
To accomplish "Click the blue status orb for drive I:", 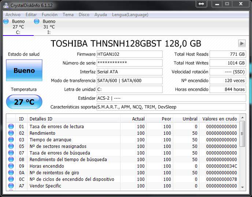I will pos(37,21).
